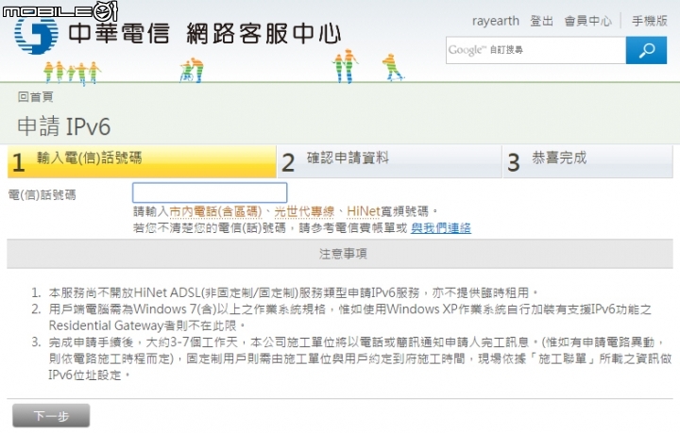Click note 1 about HiNet ADSL
This screenshot has height=433, width=680.
coord(293,293)
